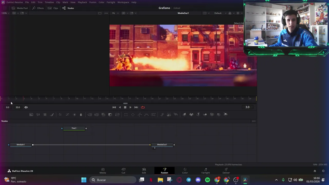Toggle loop playback
The width and height of the screenshot is (329, 185).
point(143,107)
